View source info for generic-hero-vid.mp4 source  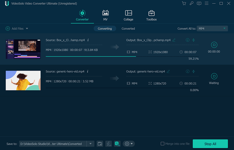[88, 71]
